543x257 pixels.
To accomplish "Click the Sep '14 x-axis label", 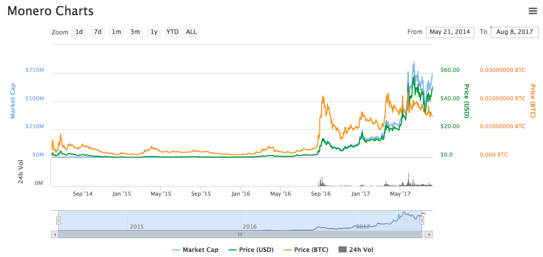I will pyautogui.click(x=84, y=194).
